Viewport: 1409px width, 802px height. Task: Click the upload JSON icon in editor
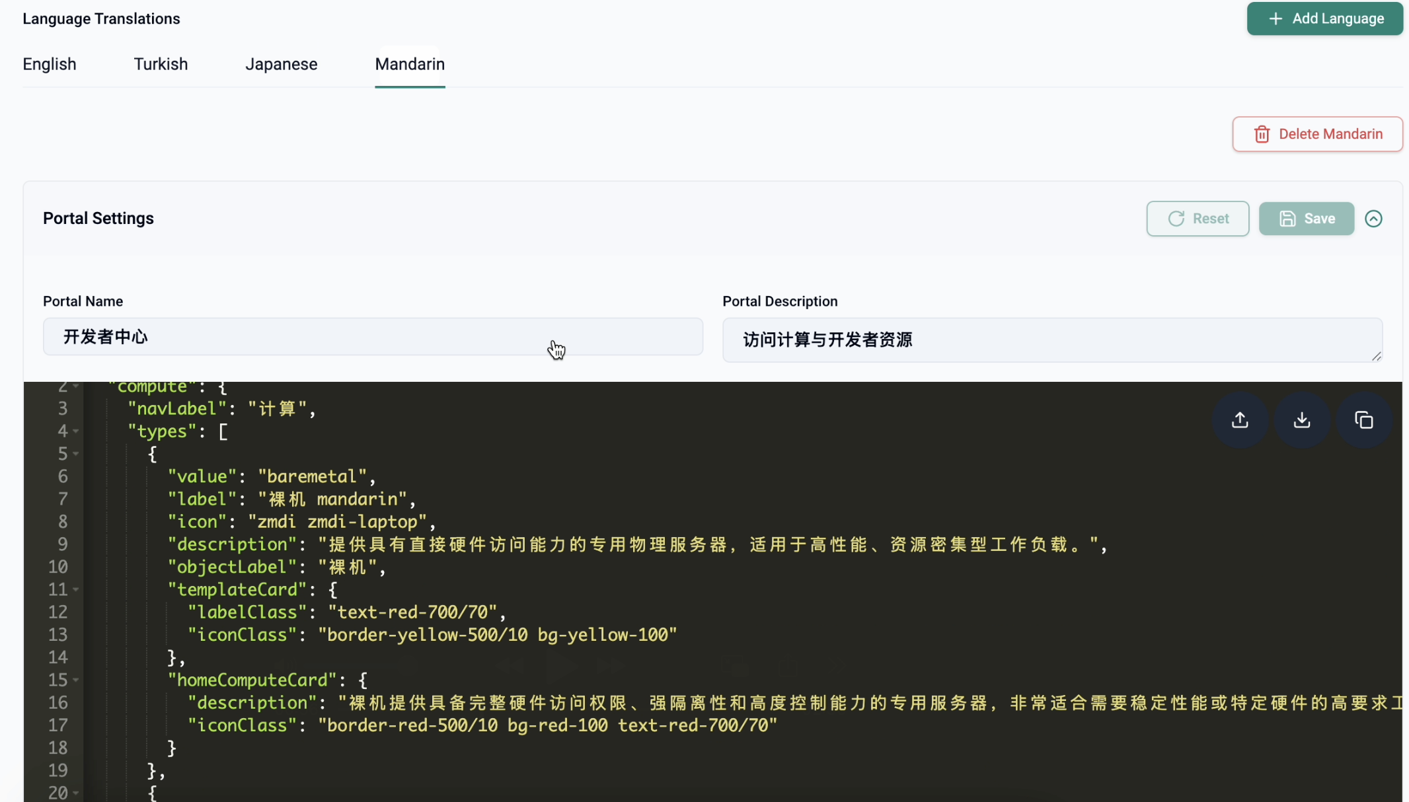pos(1240,420)
